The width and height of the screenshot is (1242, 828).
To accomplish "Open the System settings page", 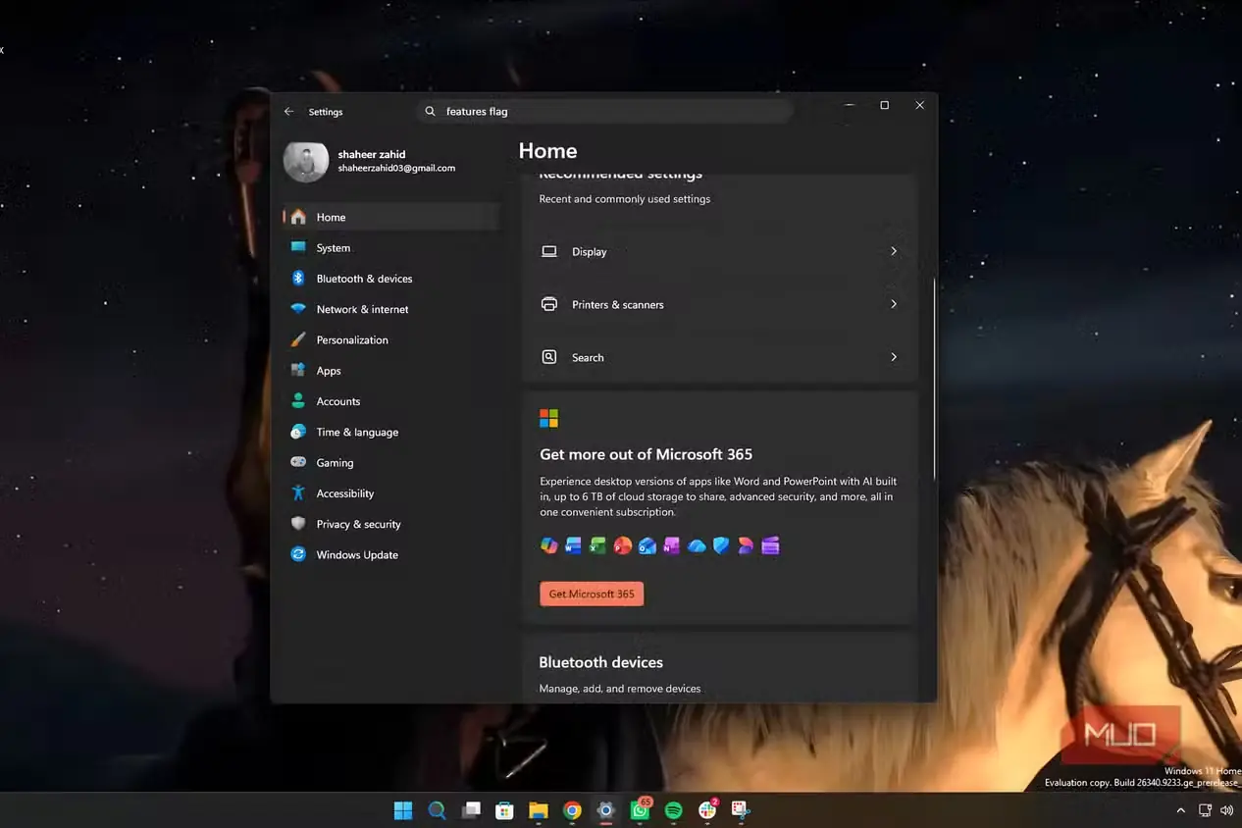I will (x=391, y=247).
